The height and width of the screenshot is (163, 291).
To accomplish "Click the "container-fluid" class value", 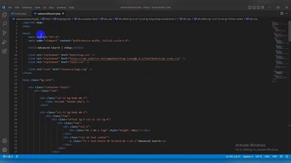I will 56,87.
